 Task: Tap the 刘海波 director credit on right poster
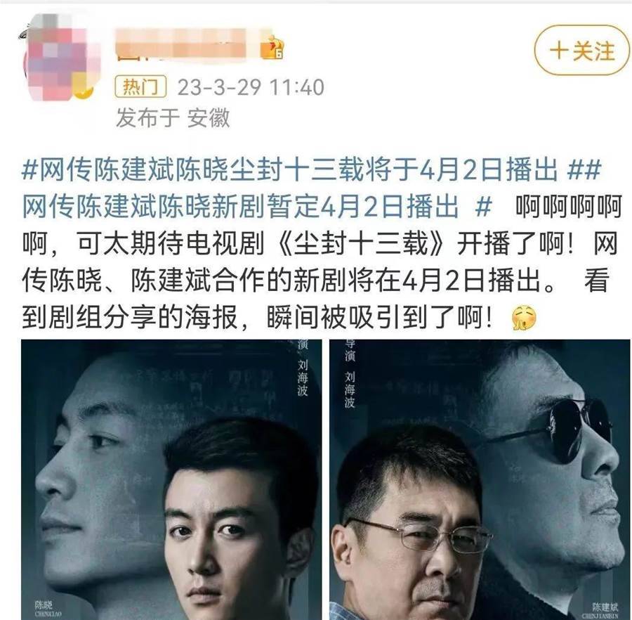pos(350,389)
